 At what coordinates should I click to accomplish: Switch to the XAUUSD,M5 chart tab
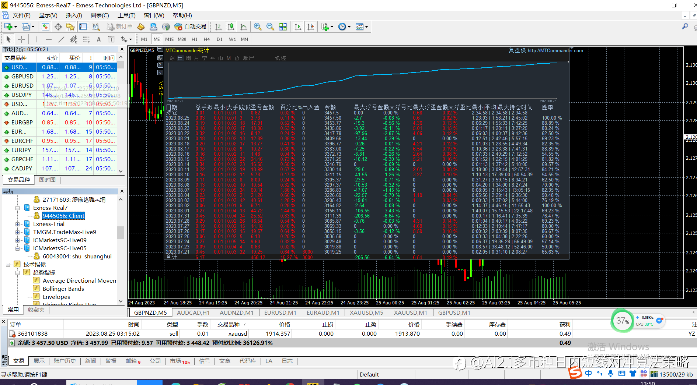coord(366,312)
